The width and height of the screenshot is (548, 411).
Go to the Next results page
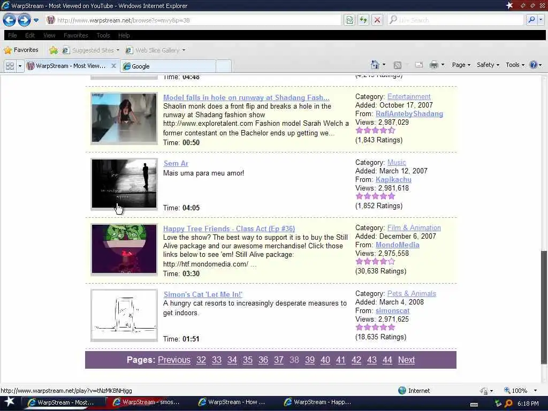coord(407,360)
